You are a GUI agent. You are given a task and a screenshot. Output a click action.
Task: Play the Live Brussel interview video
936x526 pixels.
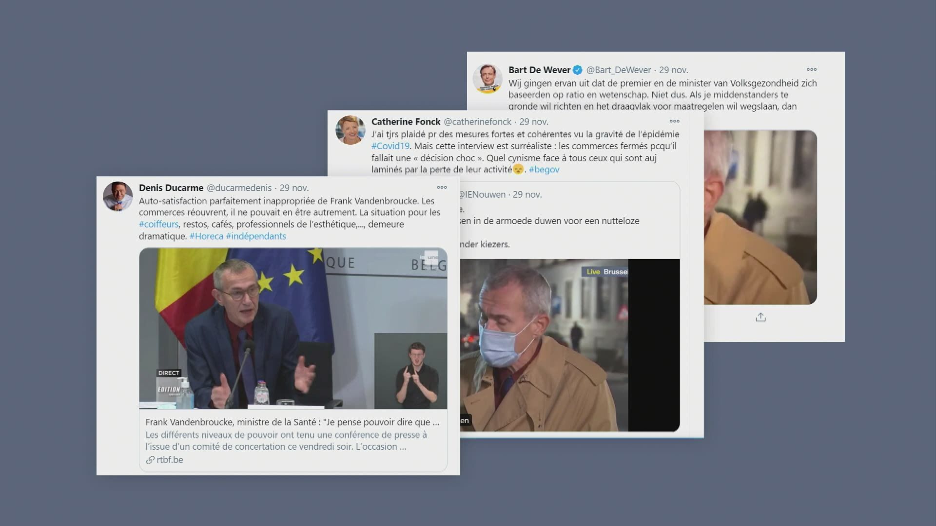pos(570,345)
